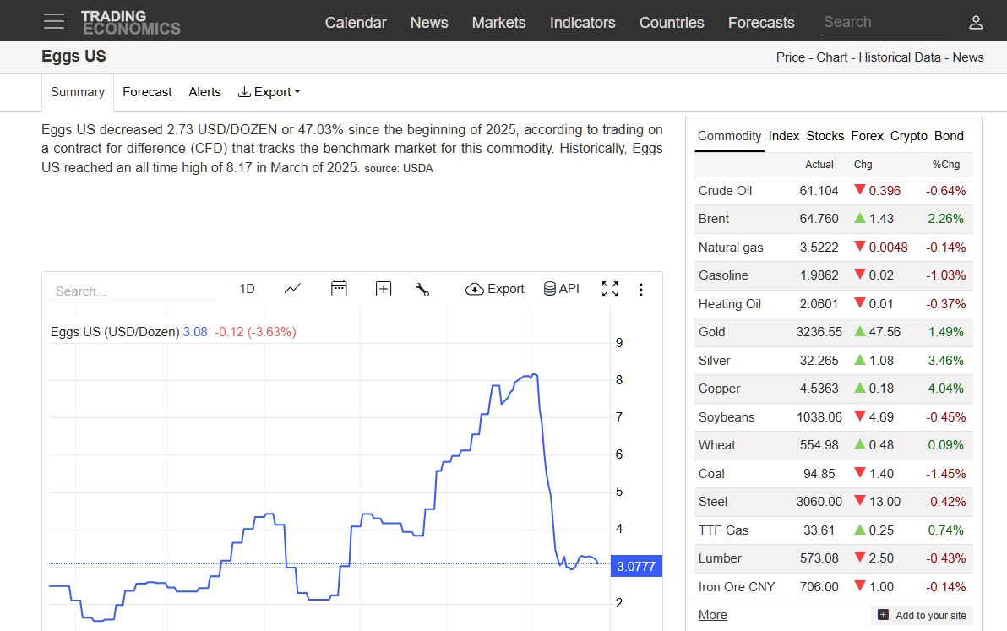Viewport: 1007px width, 631px height.
Task: Click the add comparison plus icon
Action: pyautogui.click(x=384, y=289)
